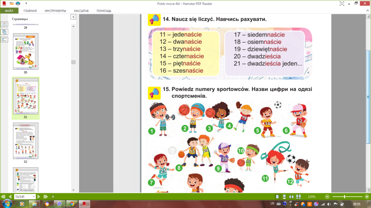Adjust the zoom slider handle
Viewport: 371px width, 208px height.
tap(345, 197)
